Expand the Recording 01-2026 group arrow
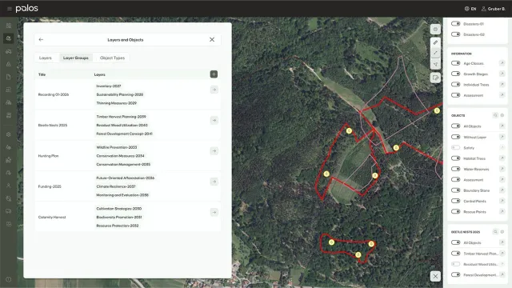The height and width of the screenshot is (288, 512). (x=214, y=90)
